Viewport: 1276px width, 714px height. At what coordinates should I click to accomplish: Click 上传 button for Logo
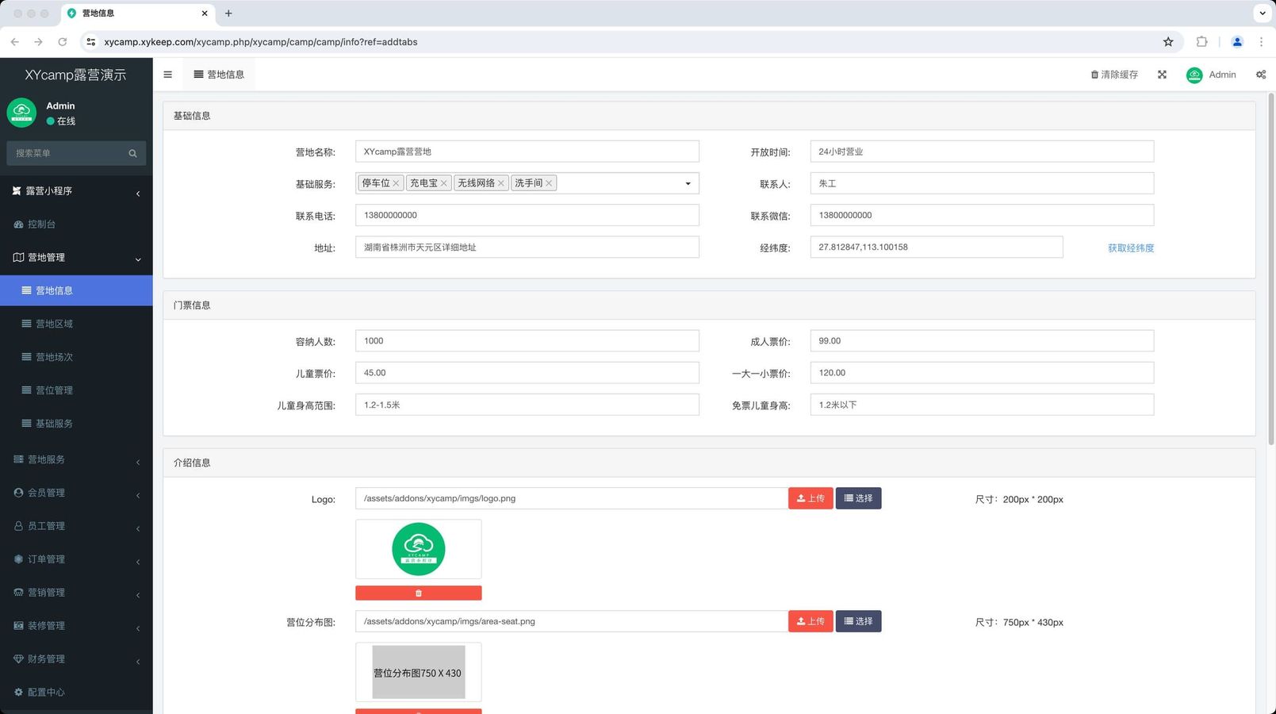[x=810, y=498]
